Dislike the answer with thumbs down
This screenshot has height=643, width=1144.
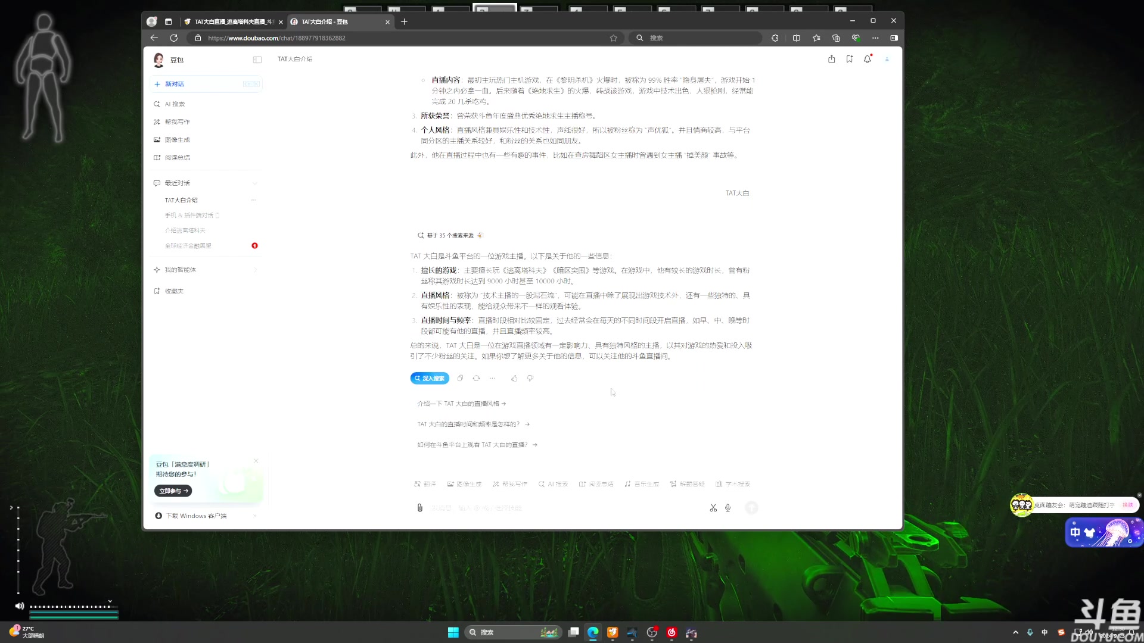[530, 378]
